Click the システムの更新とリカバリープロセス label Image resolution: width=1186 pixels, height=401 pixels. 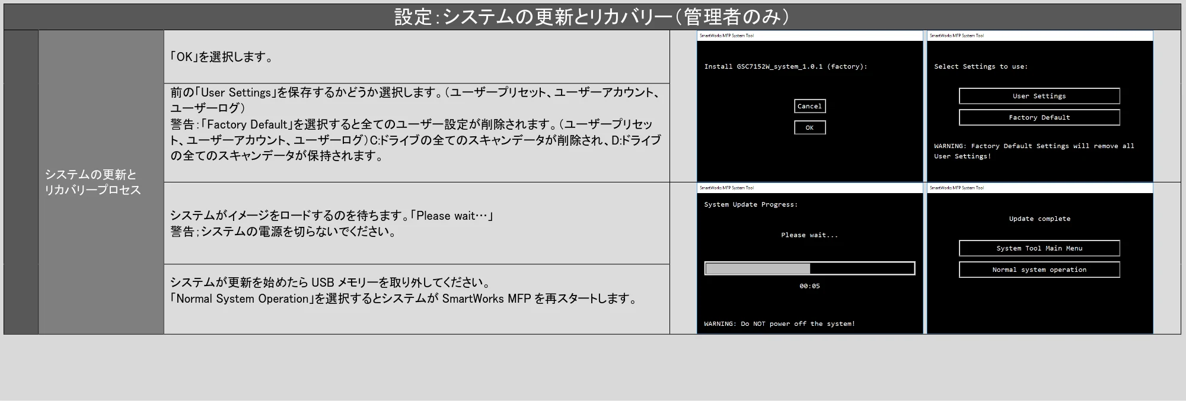click(93, 182)
